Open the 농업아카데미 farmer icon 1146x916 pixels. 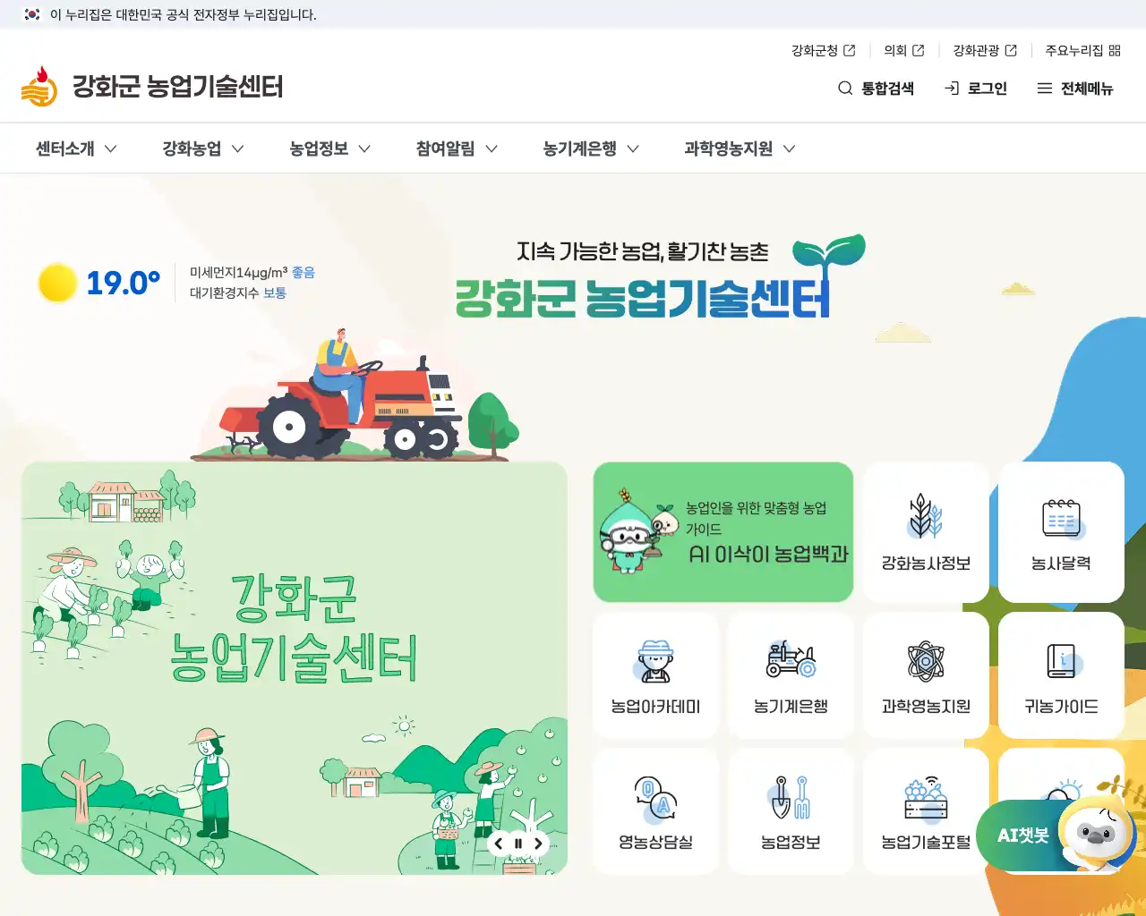[656, 662]
